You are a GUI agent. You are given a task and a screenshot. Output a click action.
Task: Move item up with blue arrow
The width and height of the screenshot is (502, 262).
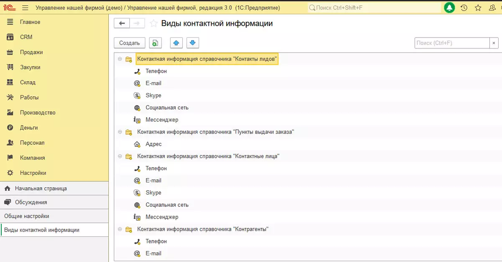coord(176,43)
